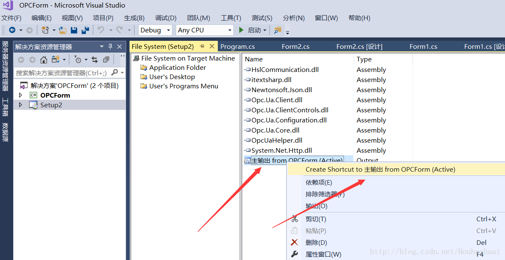Click Collapse All icon in Solution Explorer
505x260 pixels.
tap(106, 59)
